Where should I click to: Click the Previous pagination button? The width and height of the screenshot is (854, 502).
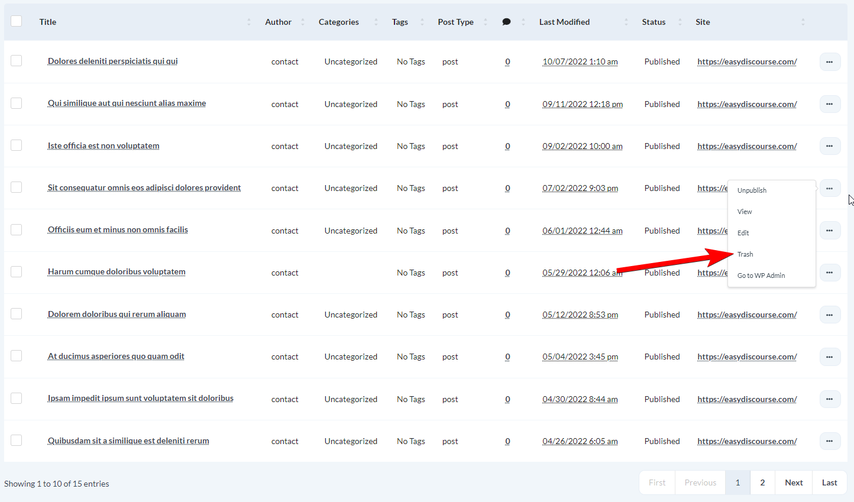pos(700,482)
